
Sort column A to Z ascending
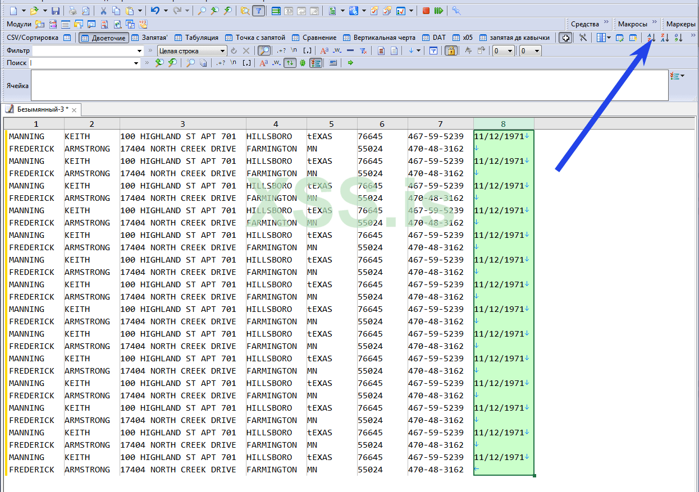[x=651, y=38]
